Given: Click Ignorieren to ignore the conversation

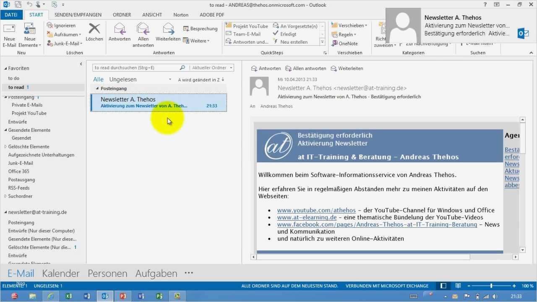Looking at the screenshot, I should coord(62,26).
